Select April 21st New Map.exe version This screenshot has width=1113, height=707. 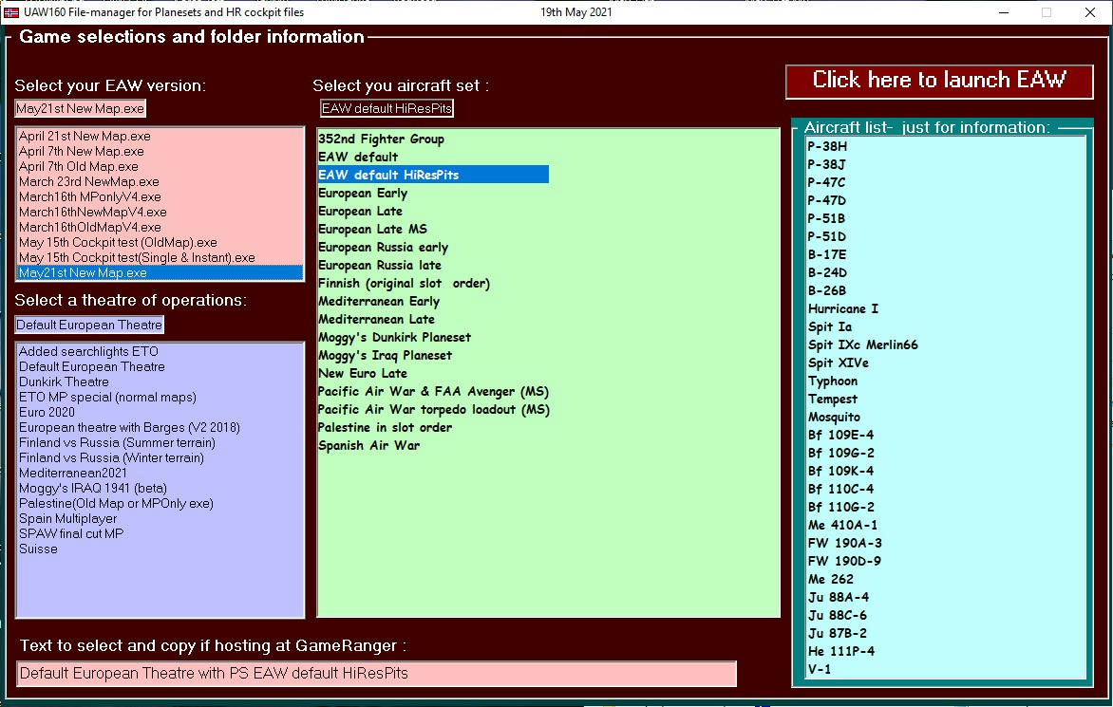tap(85, 136)
